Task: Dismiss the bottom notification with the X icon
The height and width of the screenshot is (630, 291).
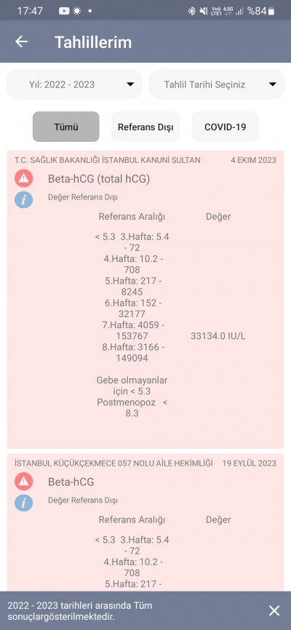Action: (274, 610)
